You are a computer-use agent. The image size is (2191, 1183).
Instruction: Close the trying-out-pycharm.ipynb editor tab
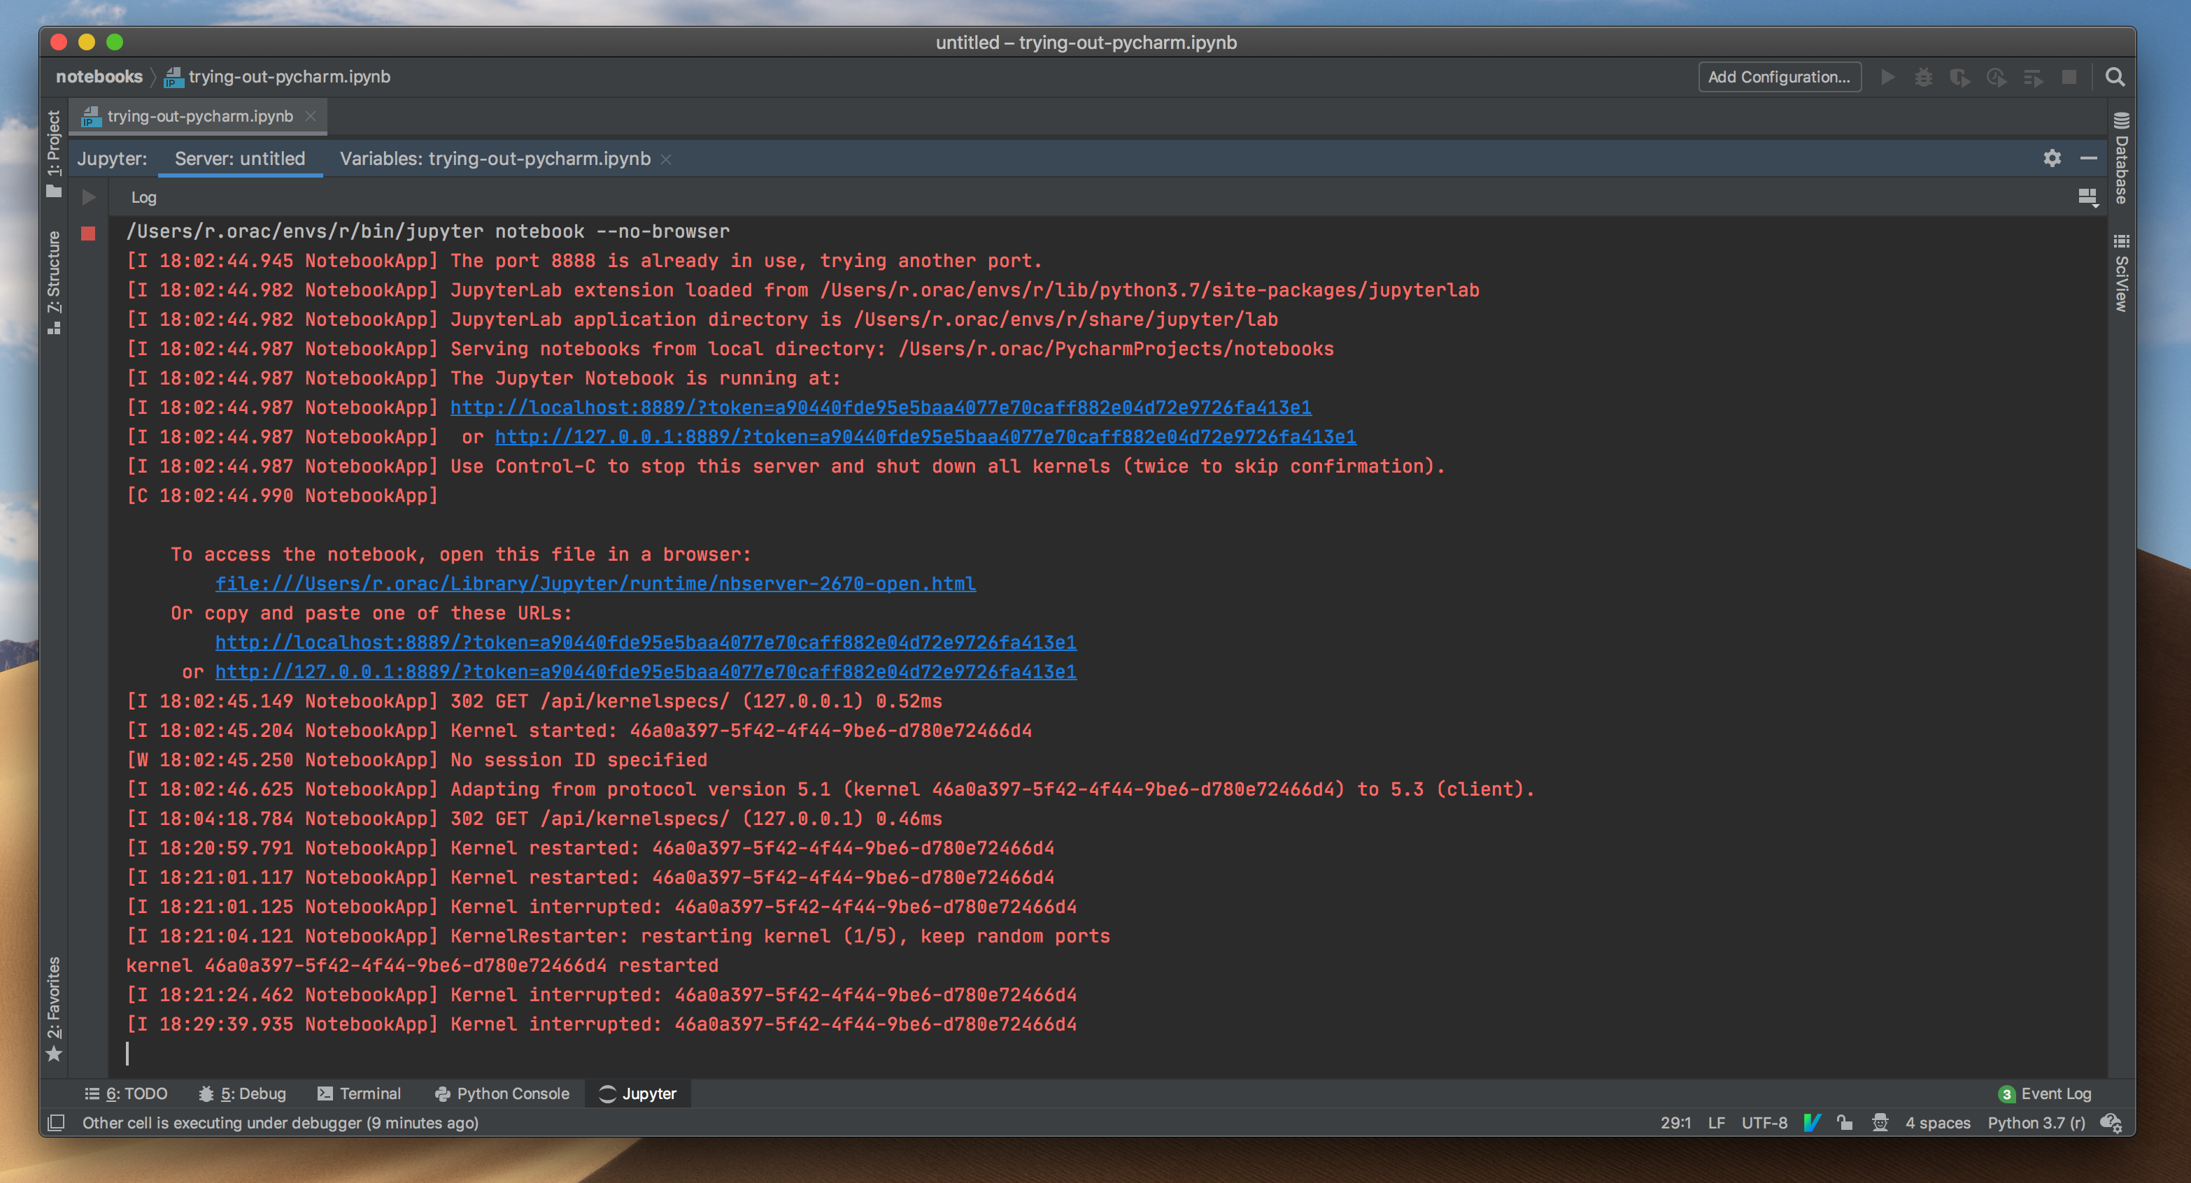[311, 117]
